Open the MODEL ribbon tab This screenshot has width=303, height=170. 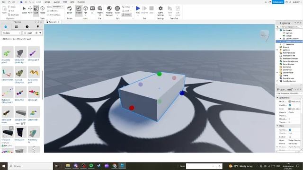click(x=47, y=2)
